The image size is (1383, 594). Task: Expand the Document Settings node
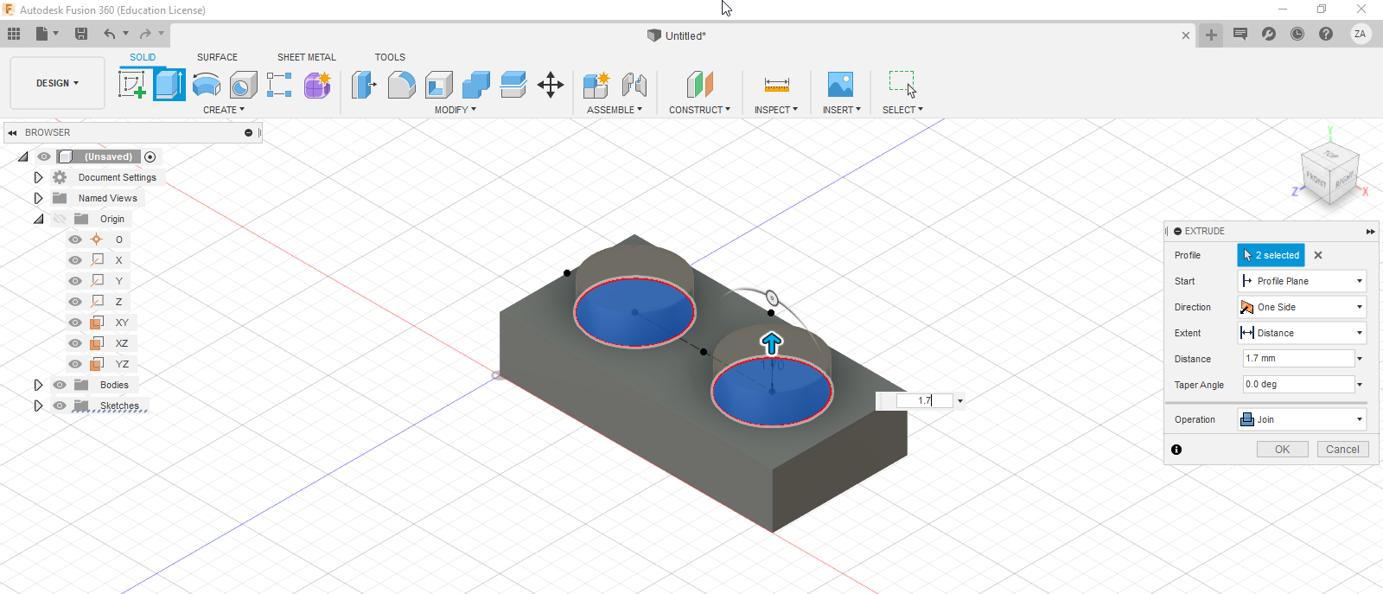click(x=38, y=177)
